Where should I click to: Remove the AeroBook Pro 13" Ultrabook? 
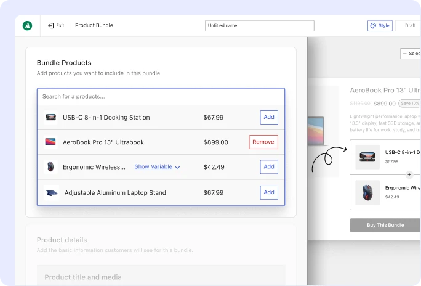263,142
